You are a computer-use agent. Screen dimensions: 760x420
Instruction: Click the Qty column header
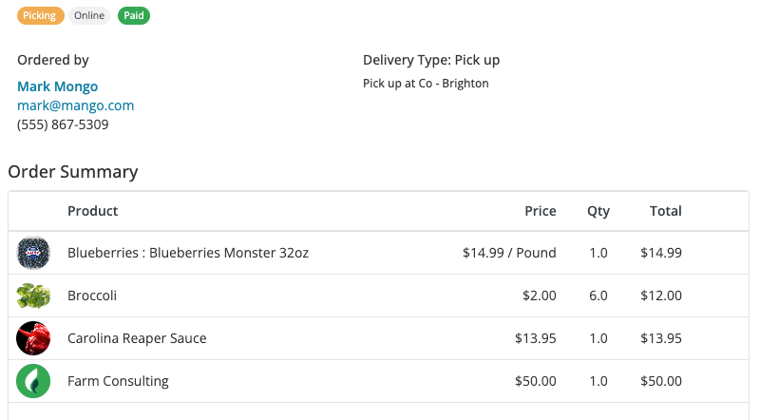(x=598, y=211)
